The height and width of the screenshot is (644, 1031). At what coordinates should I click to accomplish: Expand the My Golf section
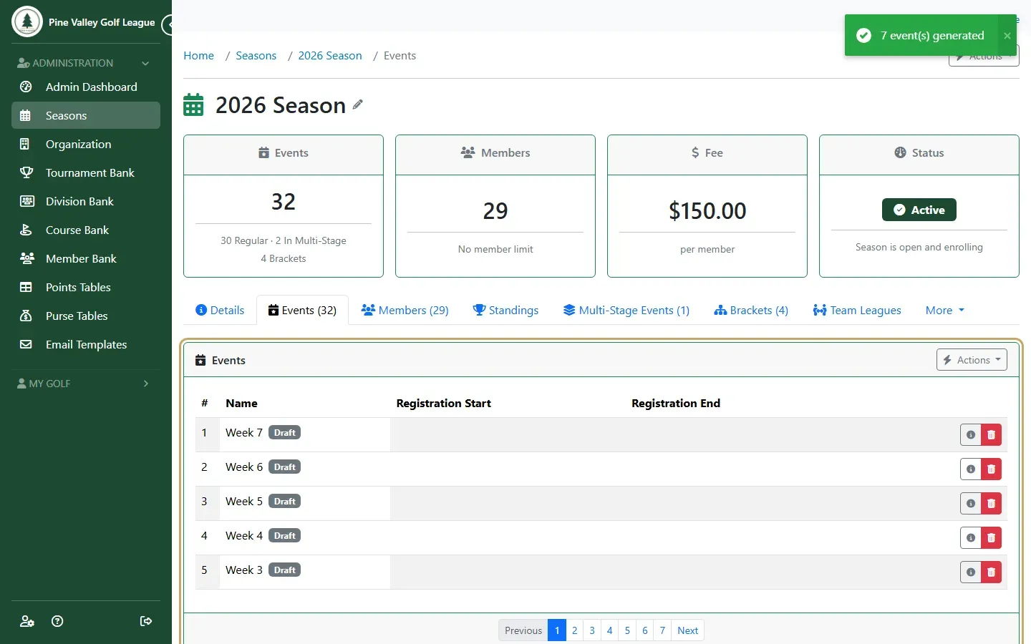[x=86, y=384]
